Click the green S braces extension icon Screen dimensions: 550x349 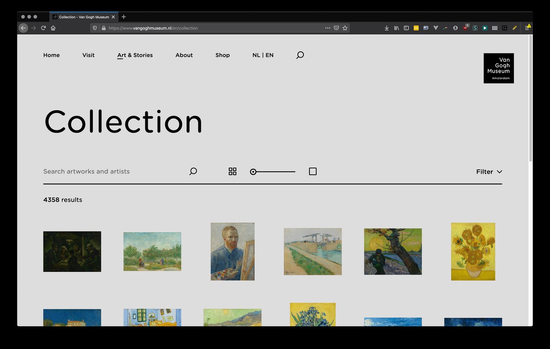[475, 28]
